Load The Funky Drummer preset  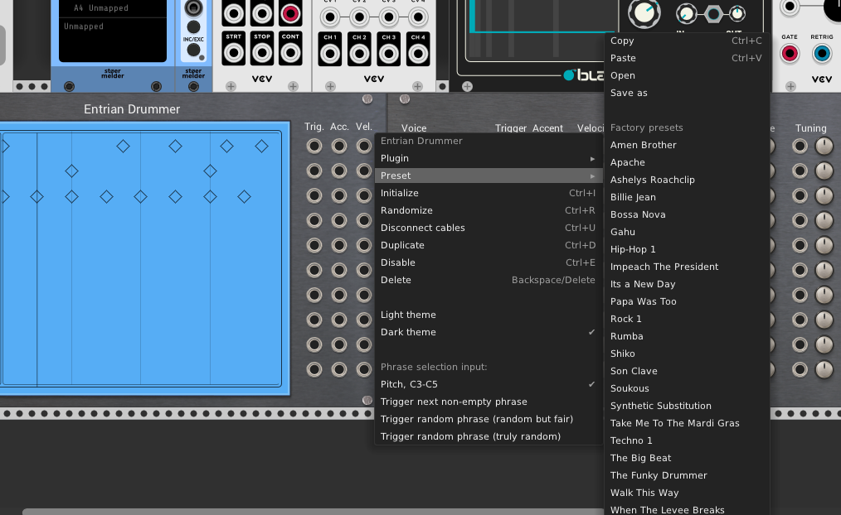pos(687,476)
